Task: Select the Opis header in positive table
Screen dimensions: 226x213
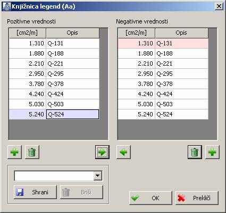Action: tap(73, 33)
